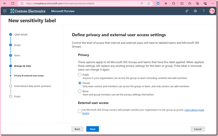This screenshot has height=136, width=218.
Task: Click the 'Privacy' section heading
Action: 84,55
